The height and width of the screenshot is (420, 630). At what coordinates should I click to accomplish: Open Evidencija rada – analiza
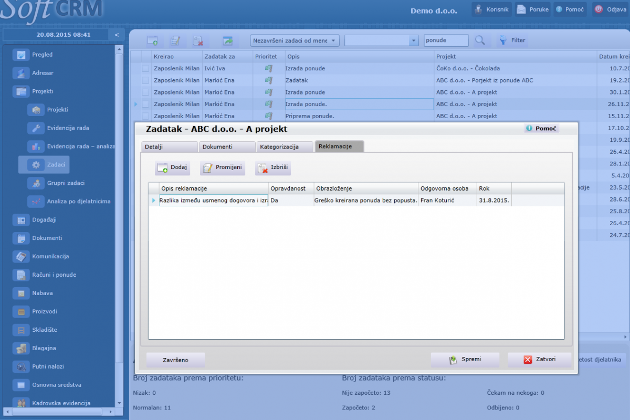click(71, 146)
